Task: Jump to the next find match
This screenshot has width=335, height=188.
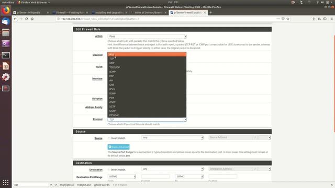Action: tap(56, 185)
